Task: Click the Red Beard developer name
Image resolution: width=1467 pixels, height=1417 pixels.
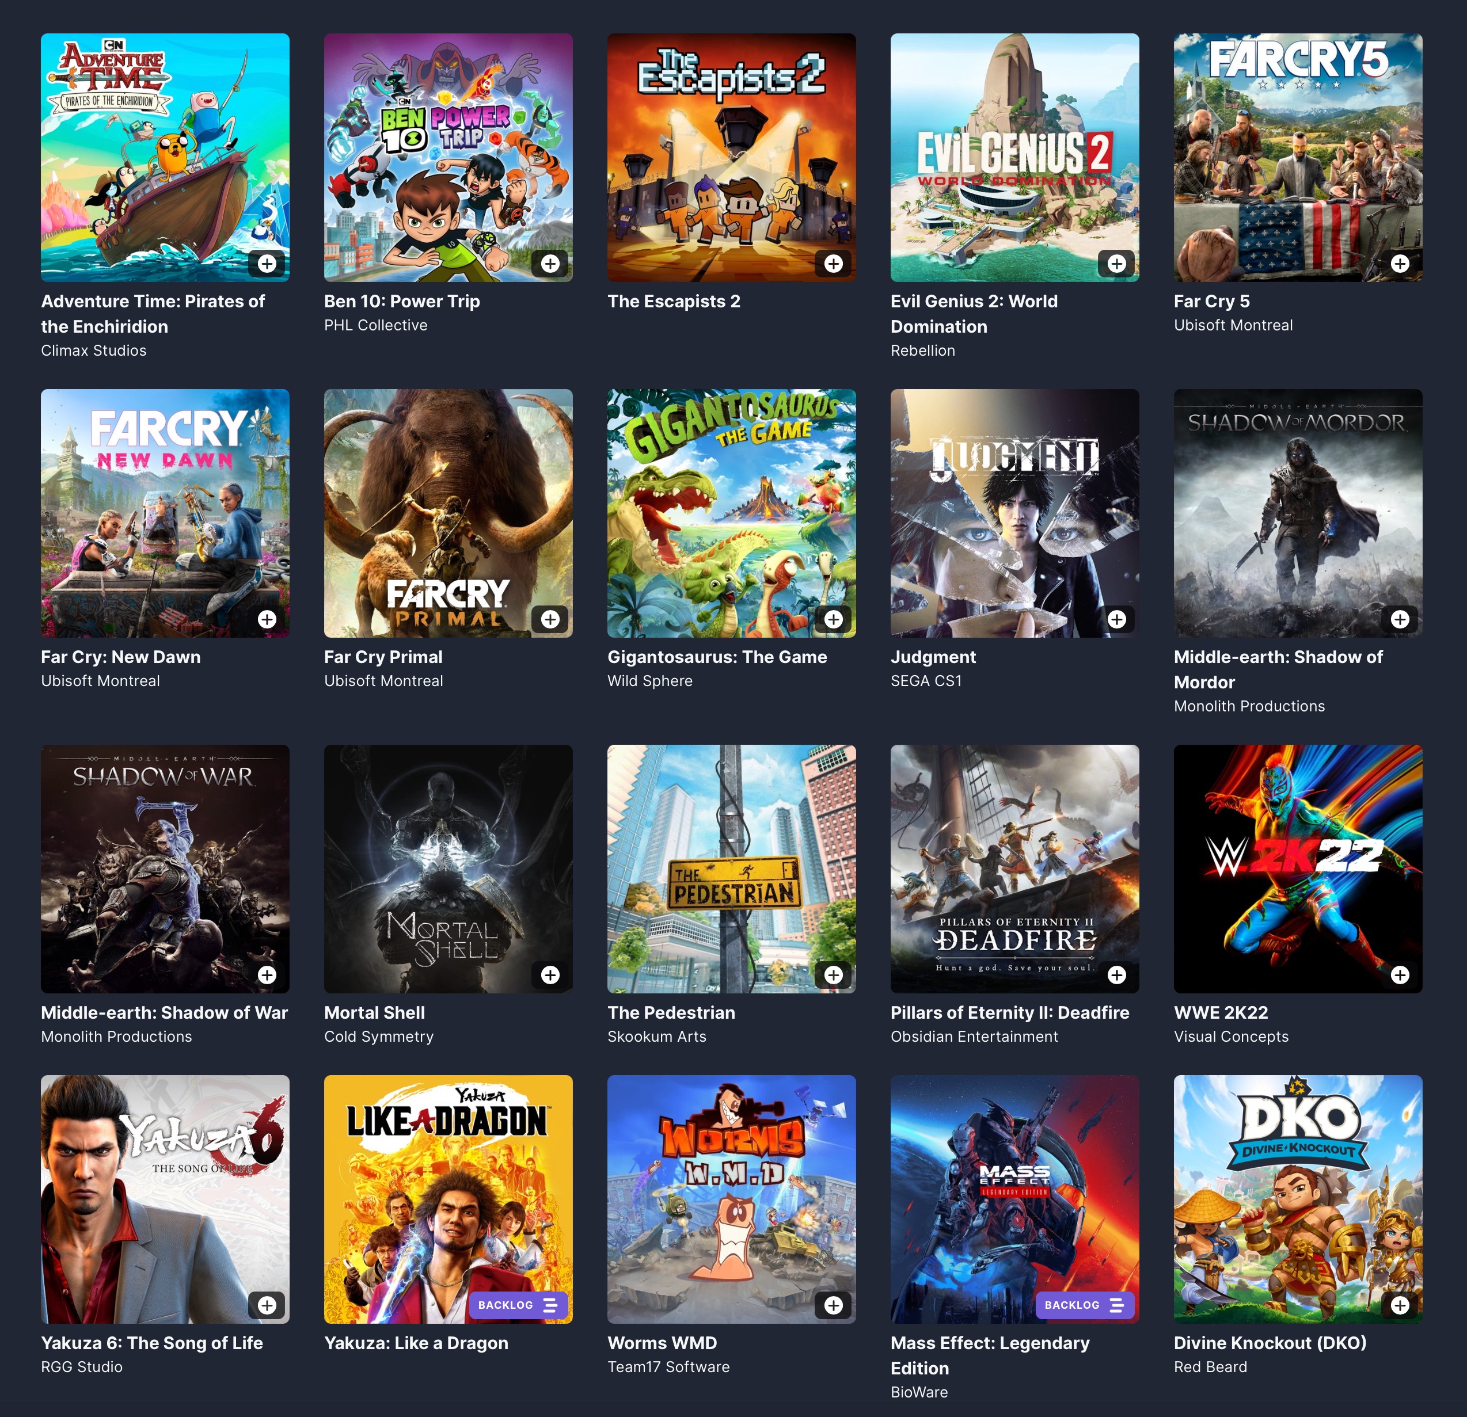Action: coord(1210,1367)
